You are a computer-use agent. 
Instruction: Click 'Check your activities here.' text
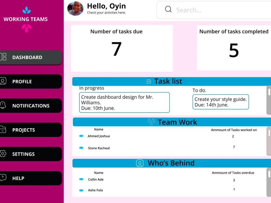[106, 13]
